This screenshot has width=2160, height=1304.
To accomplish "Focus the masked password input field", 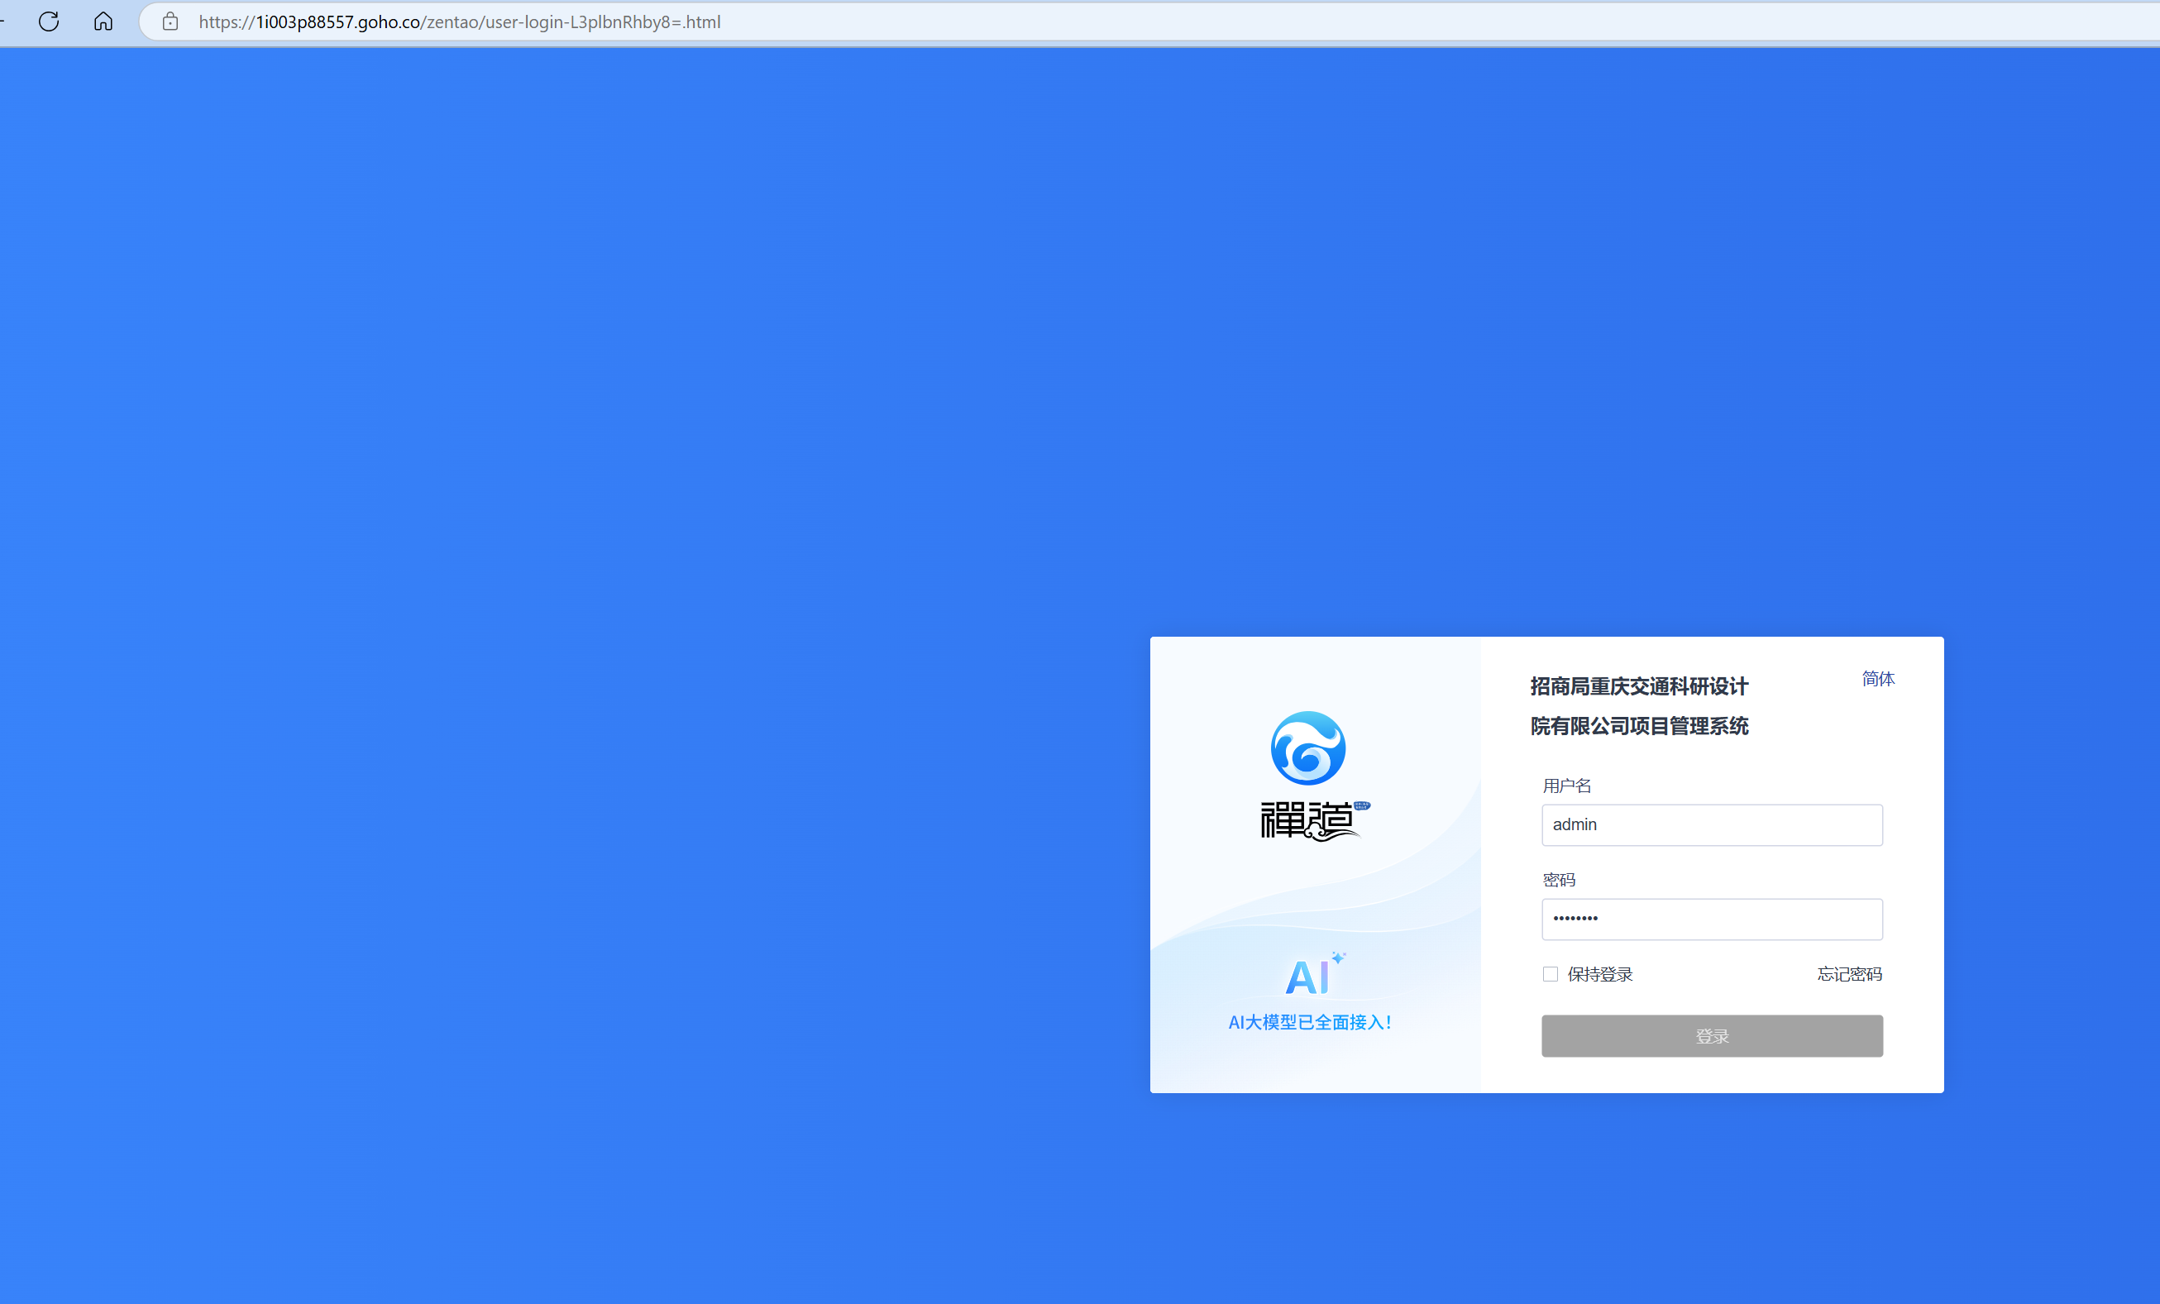I will pos(1711,919).
